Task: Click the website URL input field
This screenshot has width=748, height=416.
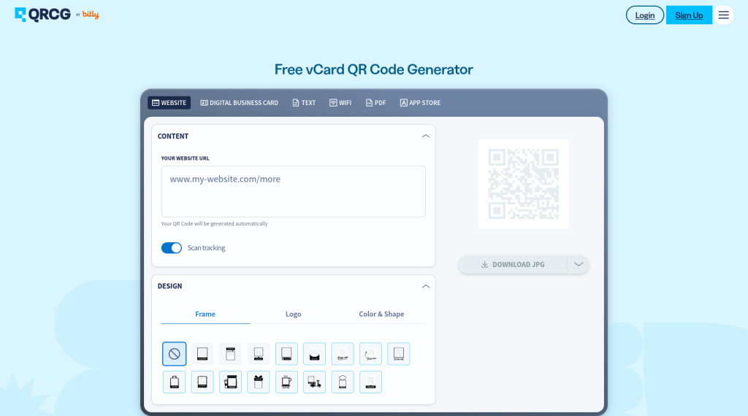Action: [293, 191]
